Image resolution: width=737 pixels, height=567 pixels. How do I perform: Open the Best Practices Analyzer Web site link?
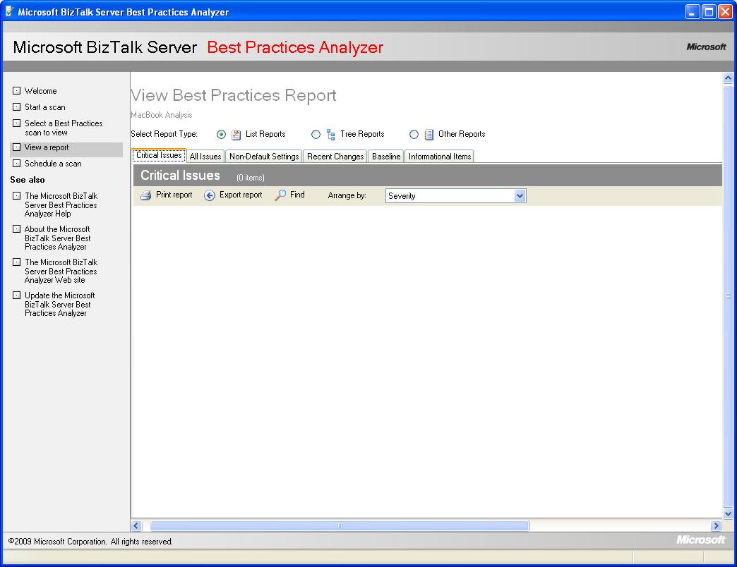[61, 272]
